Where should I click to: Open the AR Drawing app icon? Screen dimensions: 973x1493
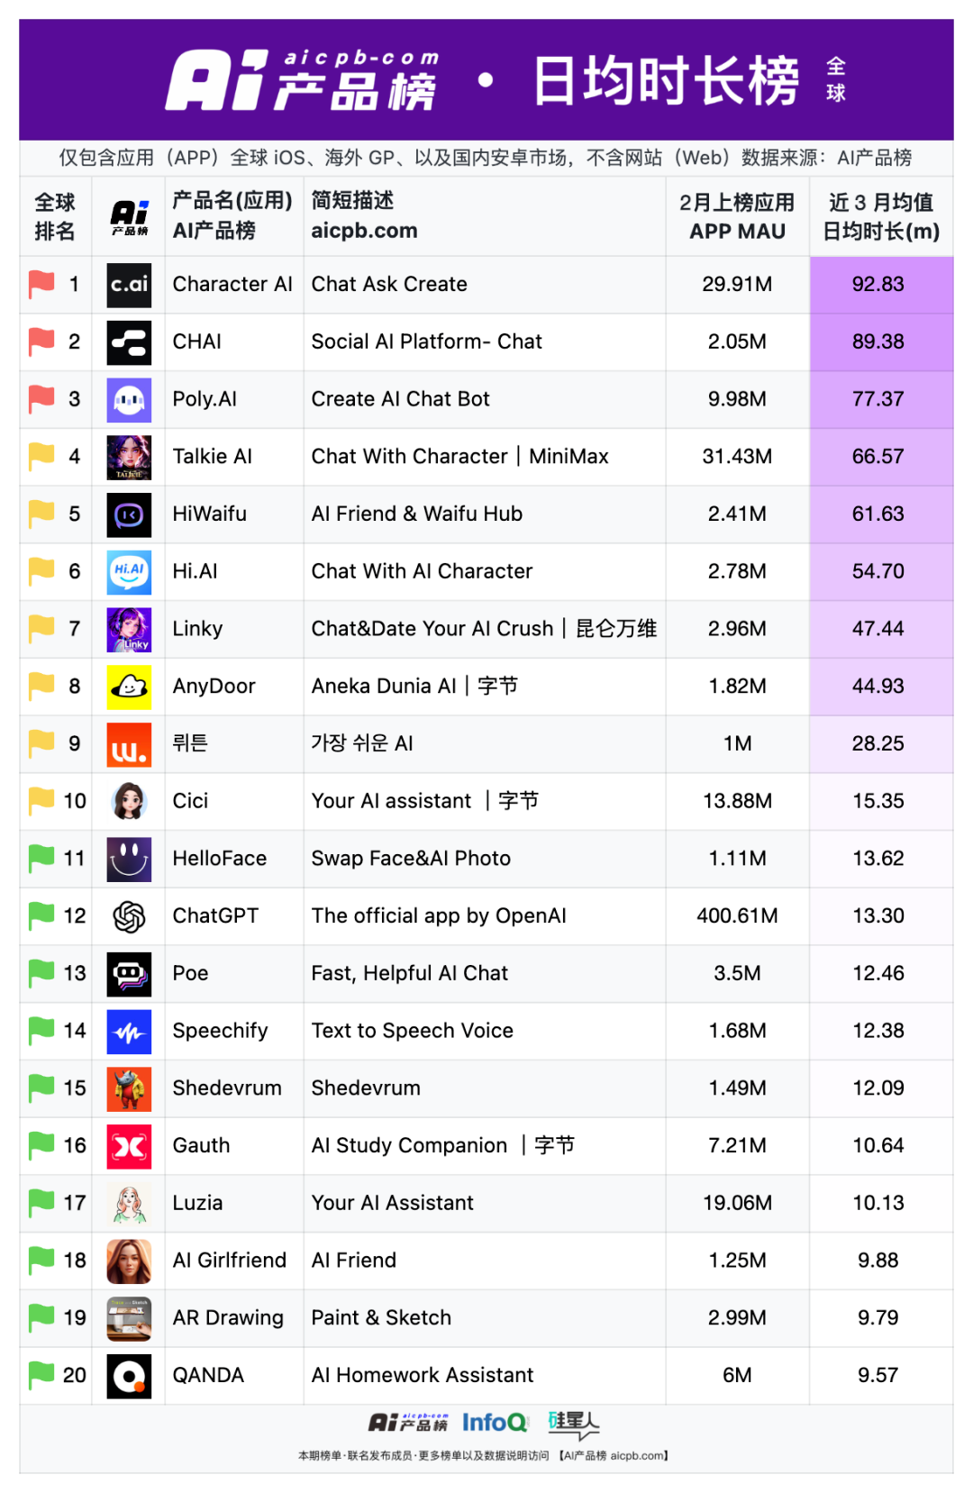[129, 1318]
